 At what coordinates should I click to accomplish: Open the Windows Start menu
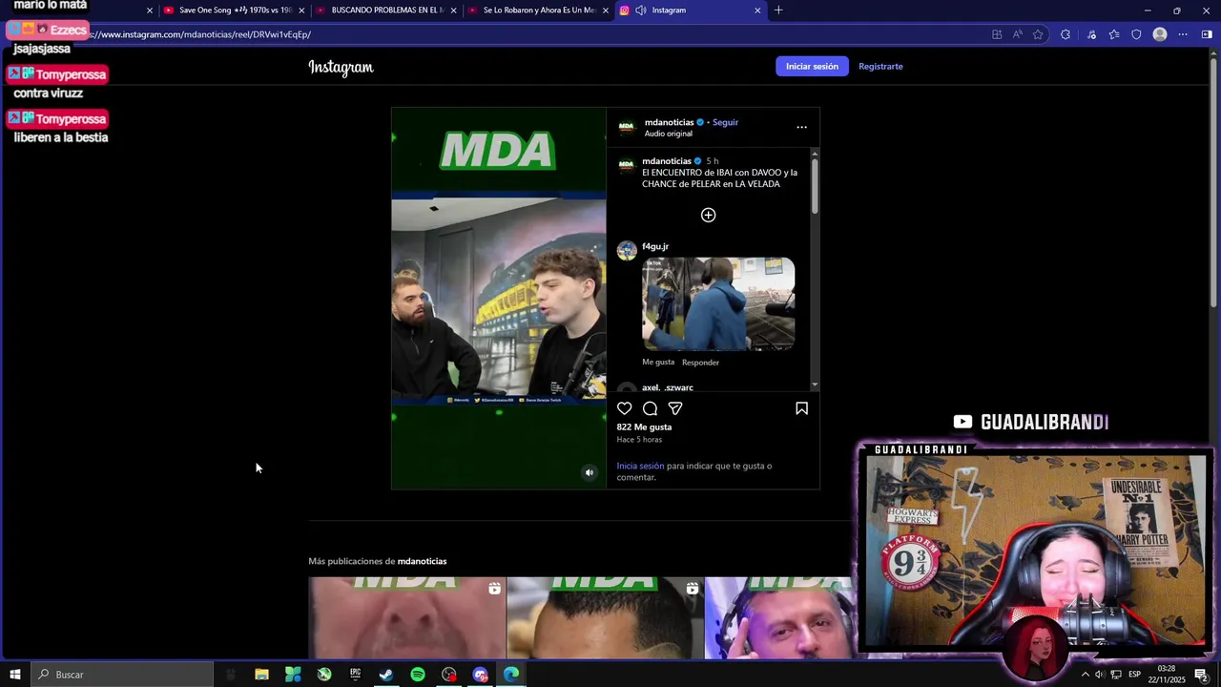pyautogui.click(x=14, y=675)
